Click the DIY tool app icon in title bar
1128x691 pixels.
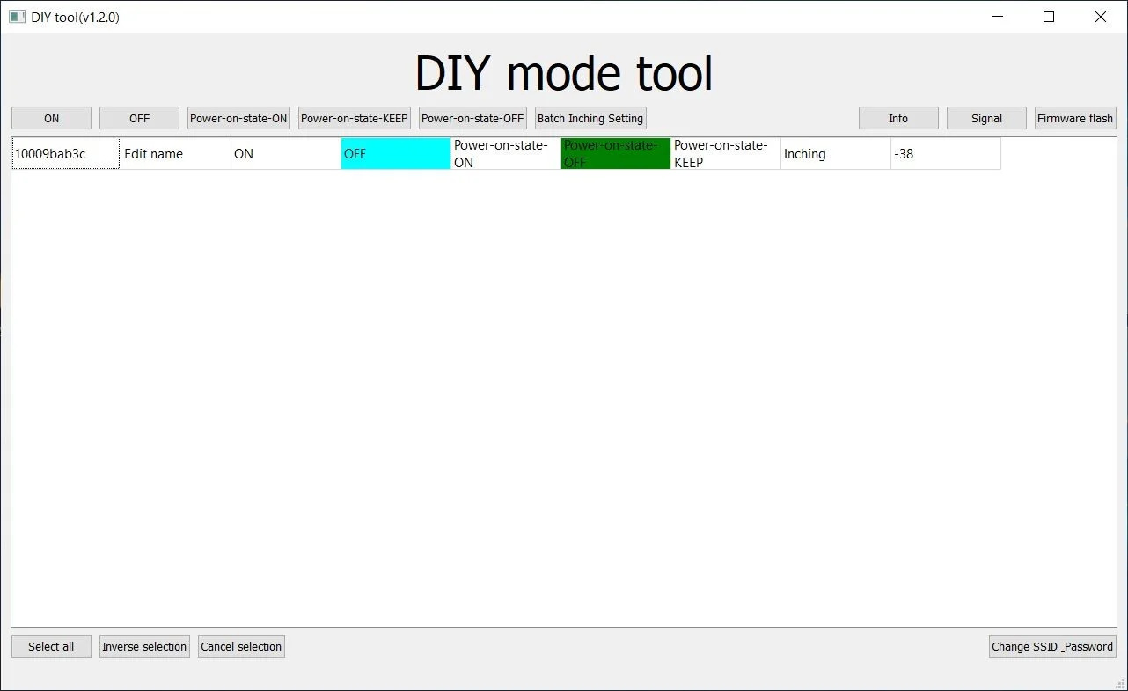click(17, 17)
